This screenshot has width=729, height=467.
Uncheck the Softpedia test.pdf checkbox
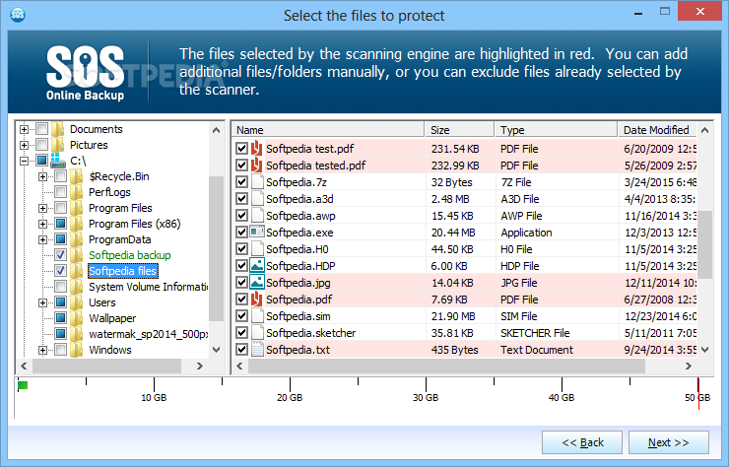[x=241, y=149]
